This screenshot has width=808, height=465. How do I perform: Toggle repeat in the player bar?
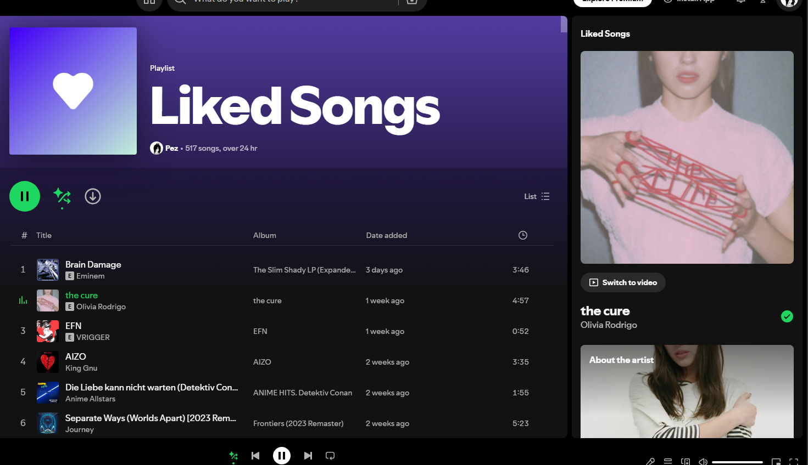click(x=330, y=456)
